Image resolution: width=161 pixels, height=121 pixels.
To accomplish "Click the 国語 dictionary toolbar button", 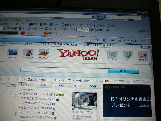I will (x=33, y=24).
